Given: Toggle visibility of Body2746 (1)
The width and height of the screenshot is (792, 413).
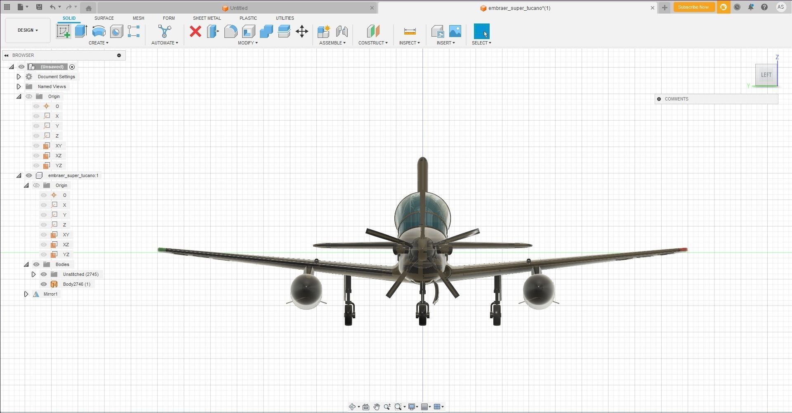Looking at the screenshot, I should [x=44, y=284].
